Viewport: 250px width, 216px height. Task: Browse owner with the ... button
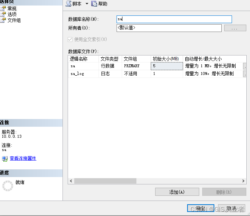pyautogui.click(x=235, y=28)
